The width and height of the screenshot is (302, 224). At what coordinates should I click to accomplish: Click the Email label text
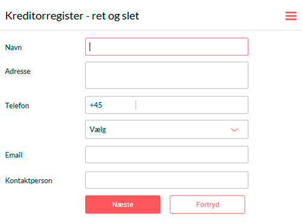(14, 155)
